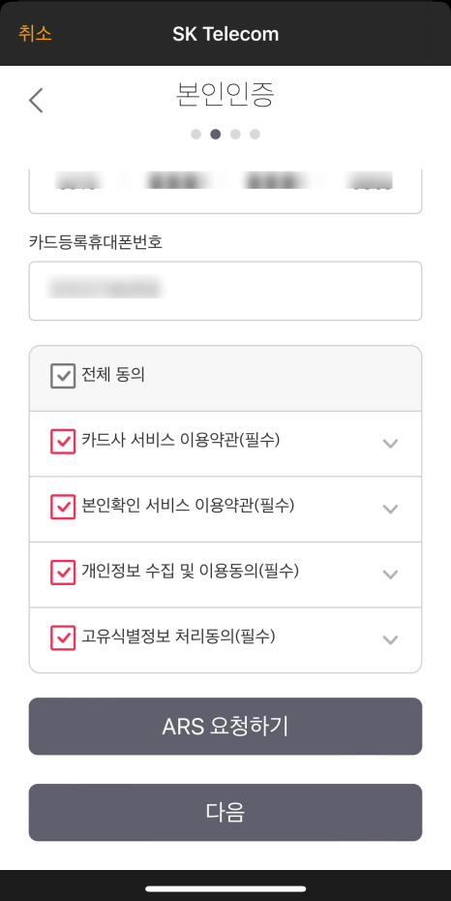The height and width of the screenshot is (901, 451).
Task: Tap the back arrow icon
Action: (x=36, y=101)
